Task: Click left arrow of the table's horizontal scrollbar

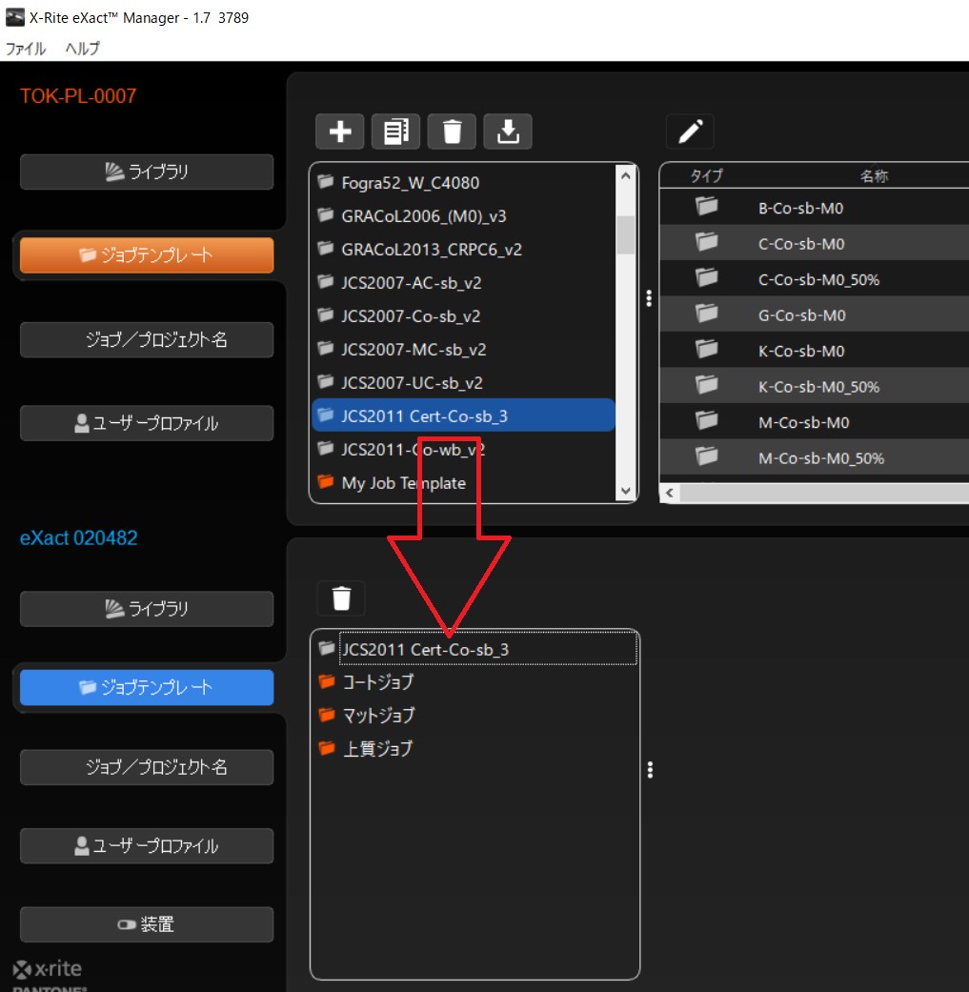Action: pos(670,494)
